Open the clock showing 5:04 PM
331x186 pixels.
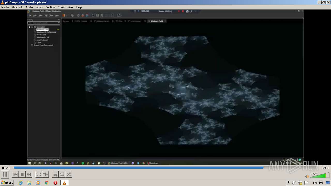click(318, 183)
